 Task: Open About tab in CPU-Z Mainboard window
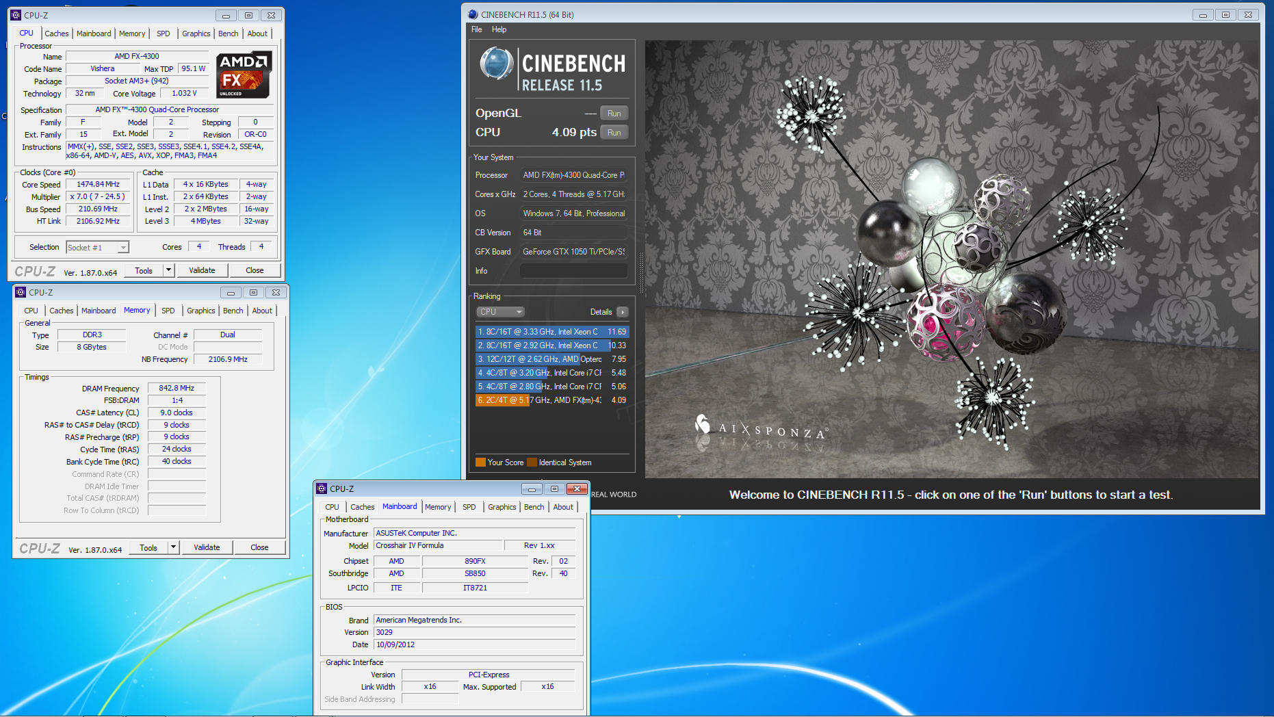tap(563, 507)
